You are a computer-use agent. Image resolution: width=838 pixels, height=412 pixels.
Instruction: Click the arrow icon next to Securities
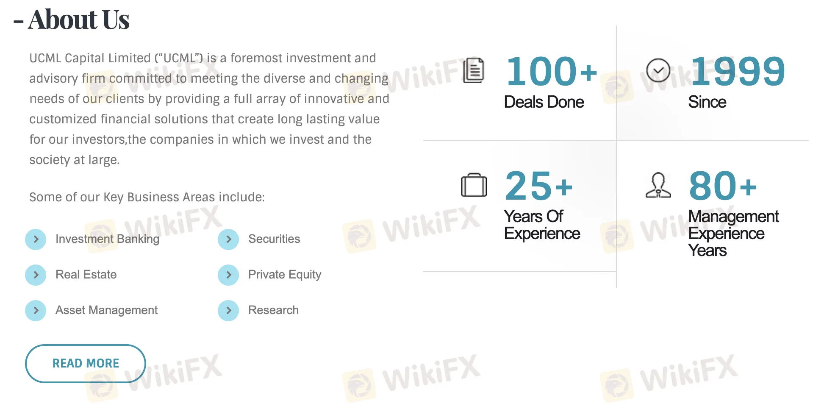(x=228, y=239)
